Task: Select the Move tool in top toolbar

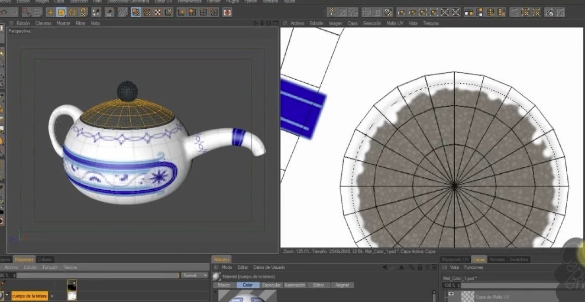Action: [50, 12]
